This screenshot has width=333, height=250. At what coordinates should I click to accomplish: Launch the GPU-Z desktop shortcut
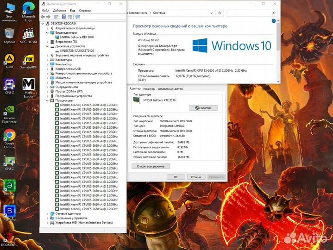[9, 162]
